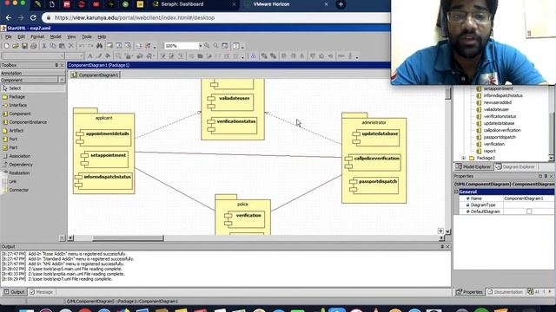Screen dimensions: 556x312
Task: Select the Component tool in Toolbox
Action: tap(19, 114)
